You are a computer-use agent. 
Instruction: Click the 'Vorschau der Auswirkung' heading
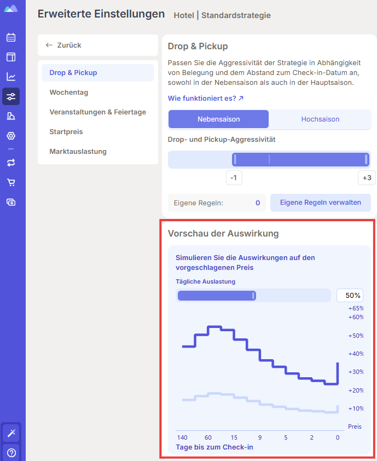click(223, 233)
